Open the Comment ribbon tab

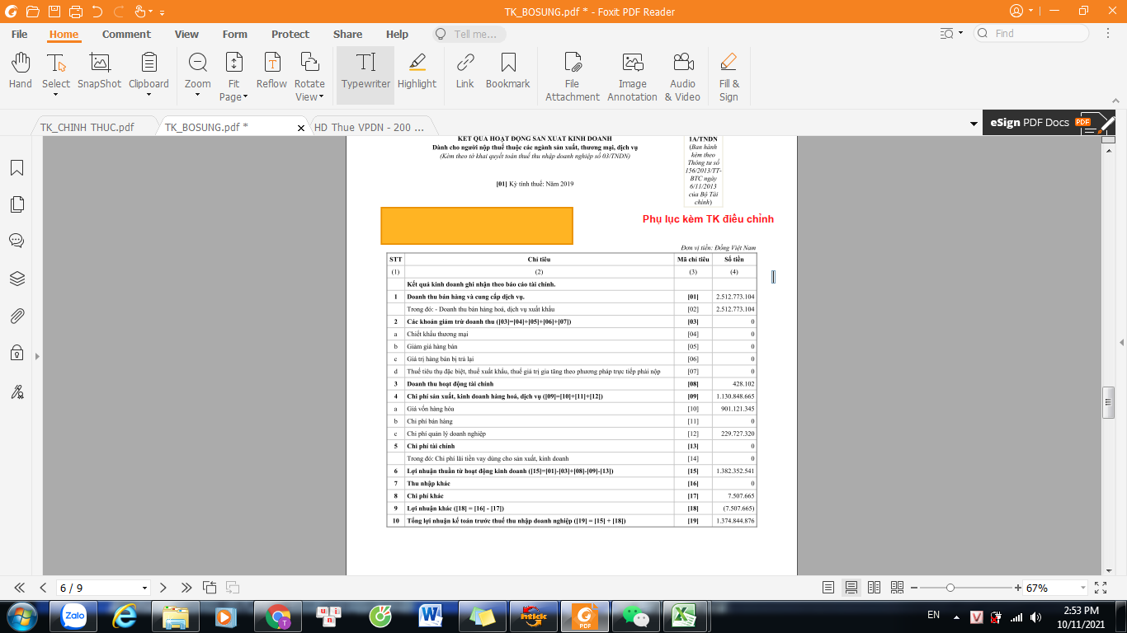[126, 34]
